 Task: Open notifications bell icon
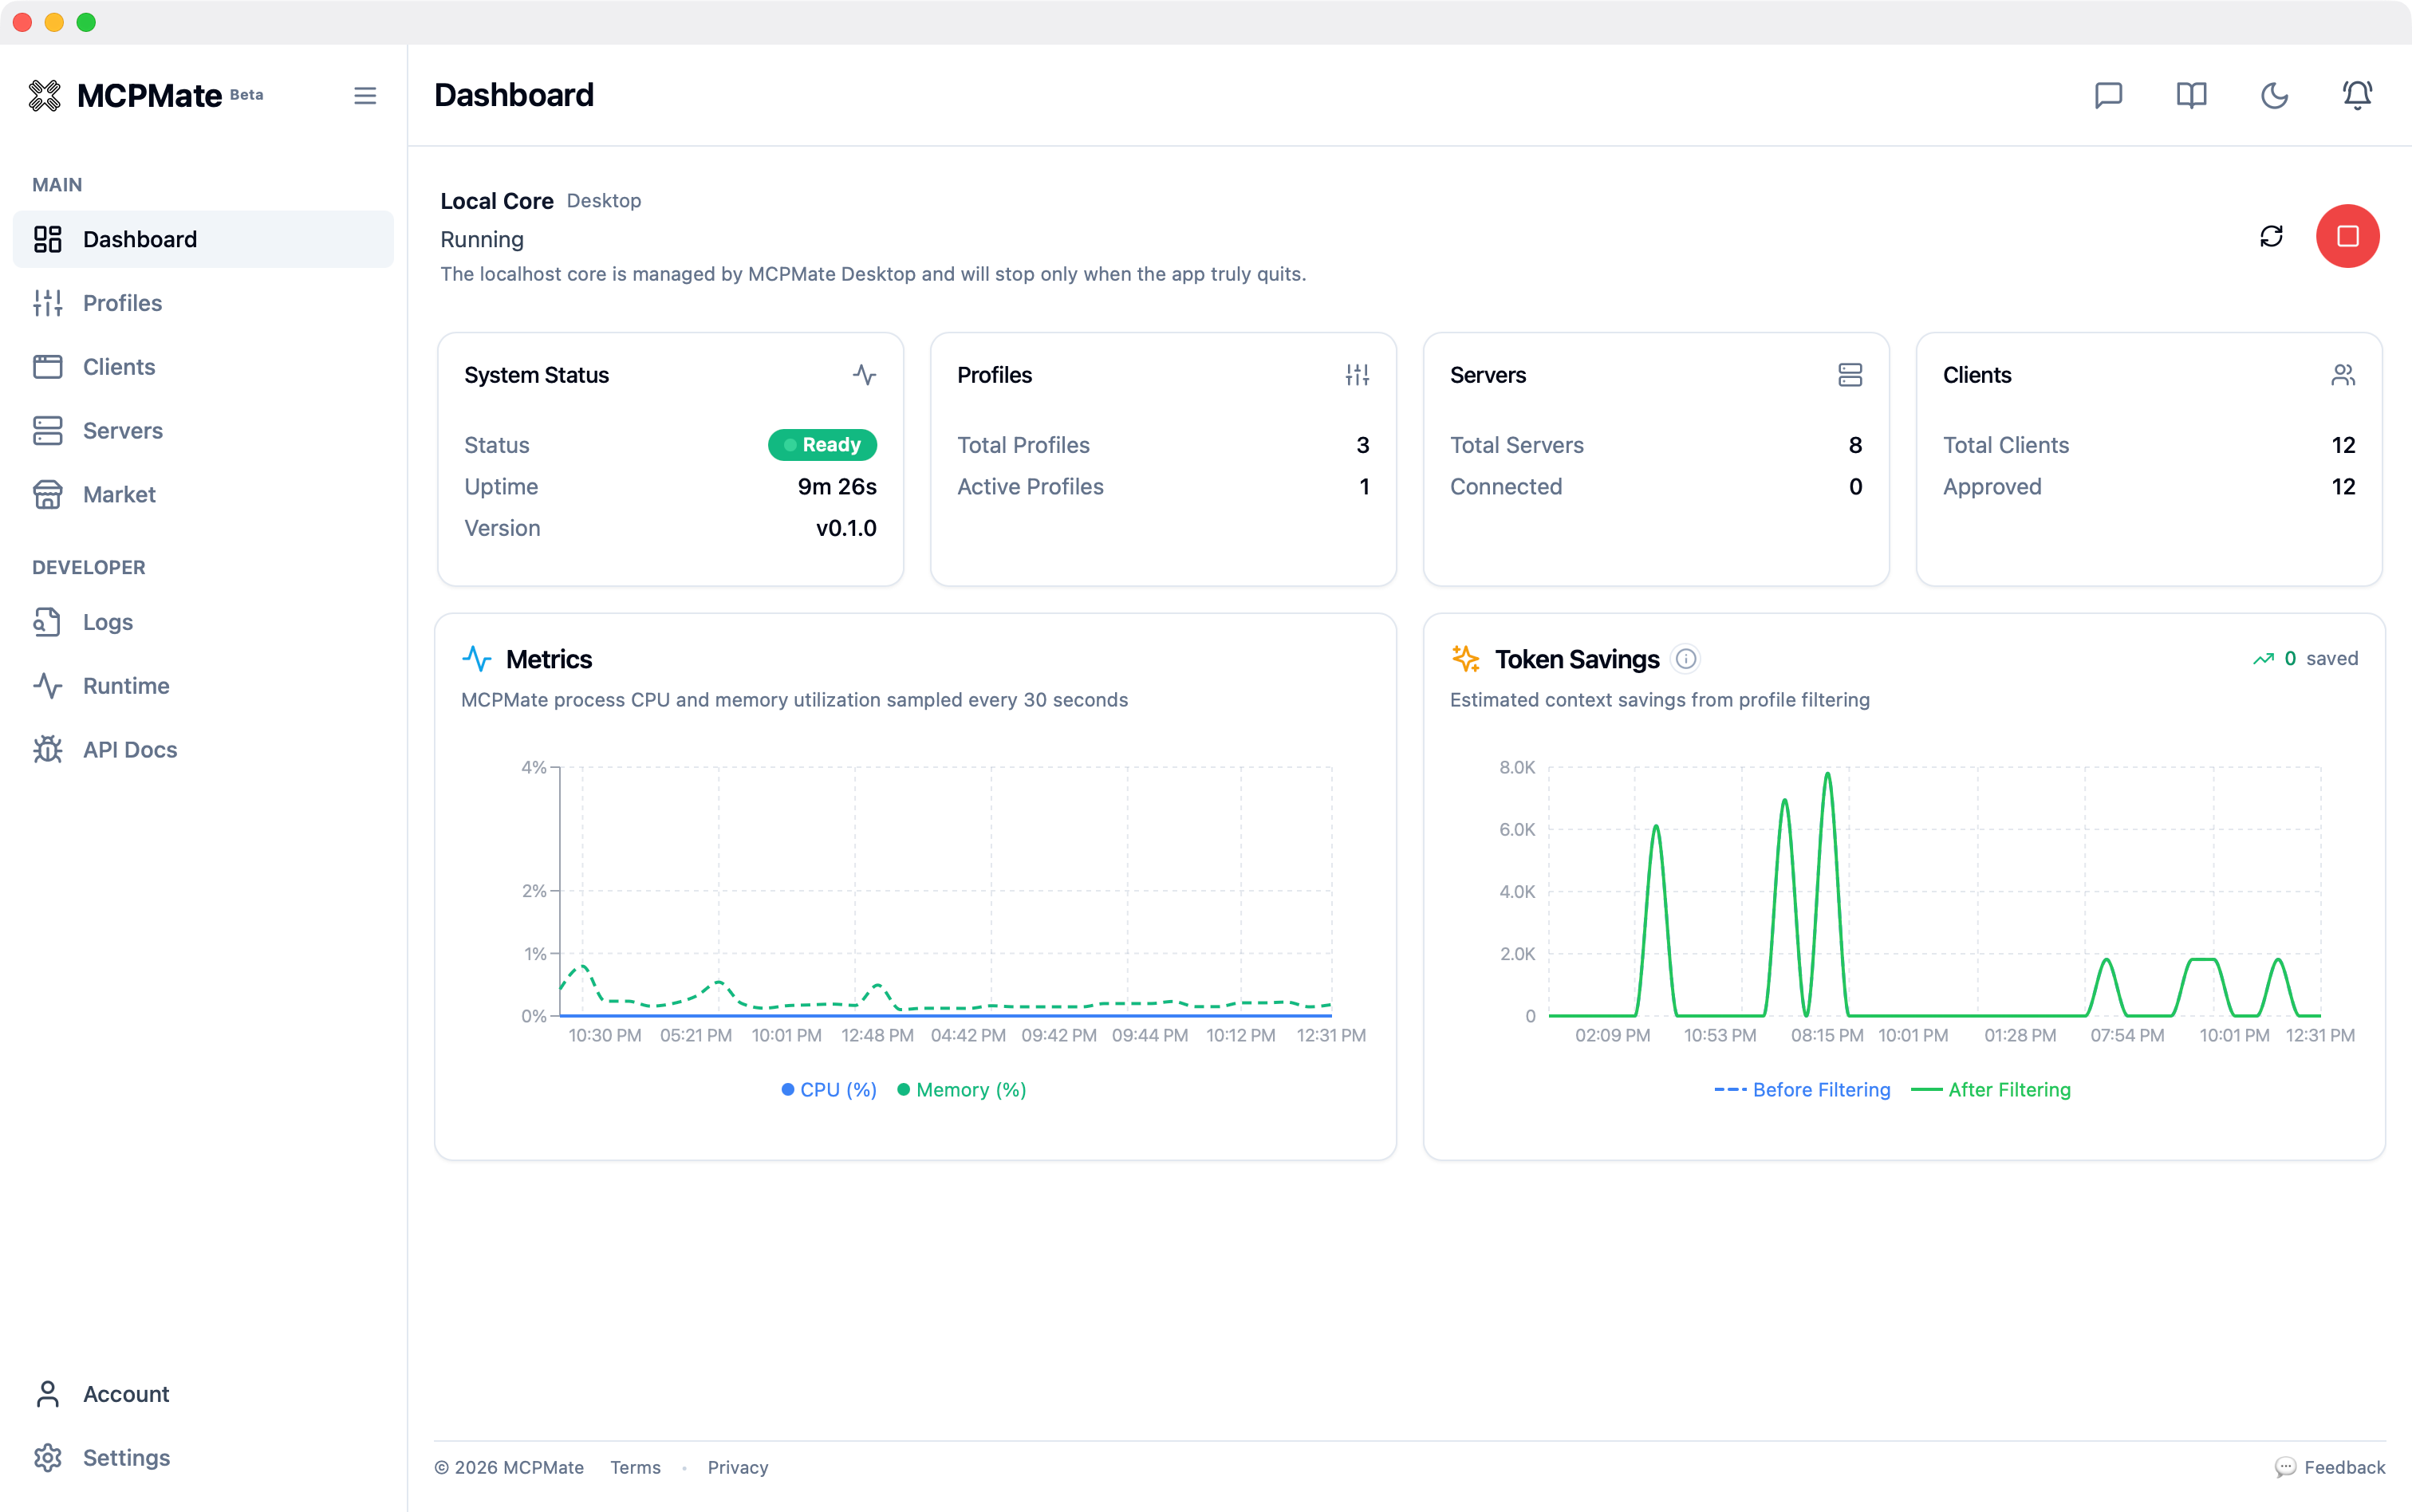click(2358, 95)
